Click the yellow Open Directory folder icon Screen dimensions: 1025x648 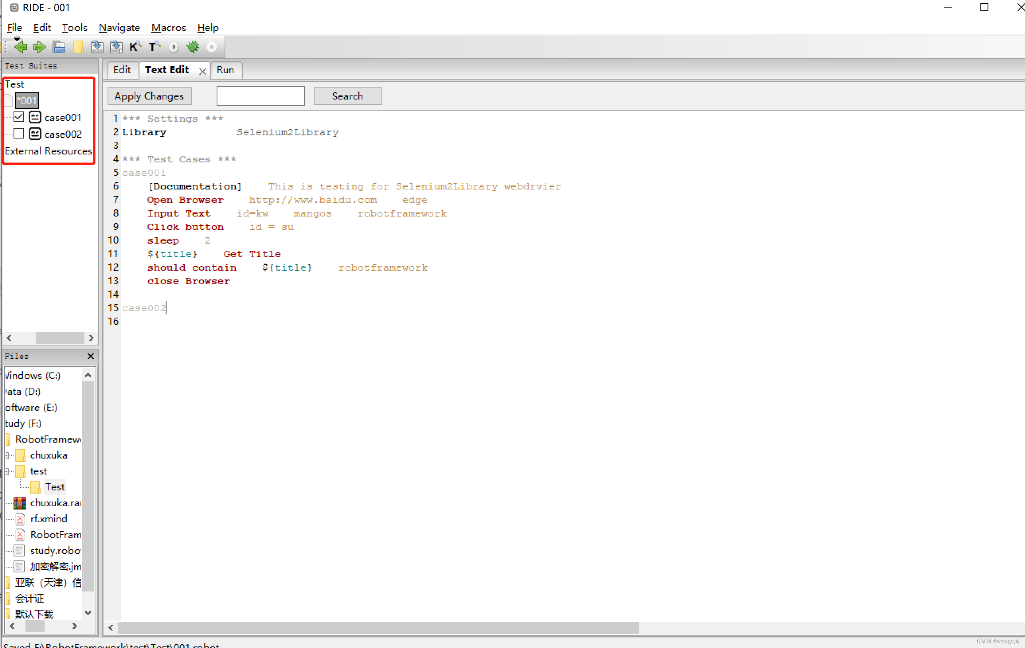pyautogui.click(x=78, y=47)
